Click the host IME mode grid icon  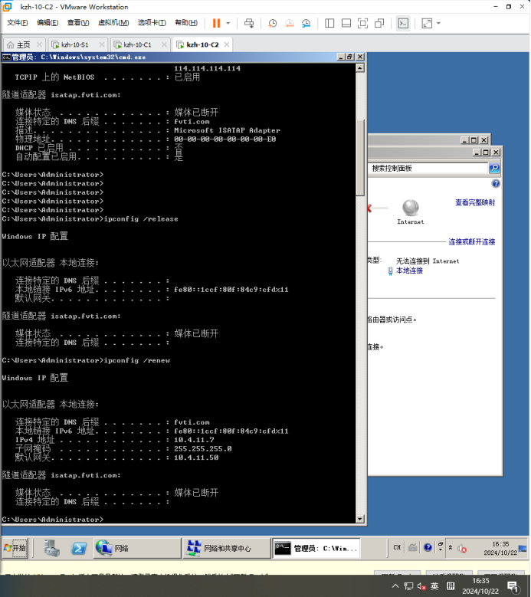pos(451,586)
